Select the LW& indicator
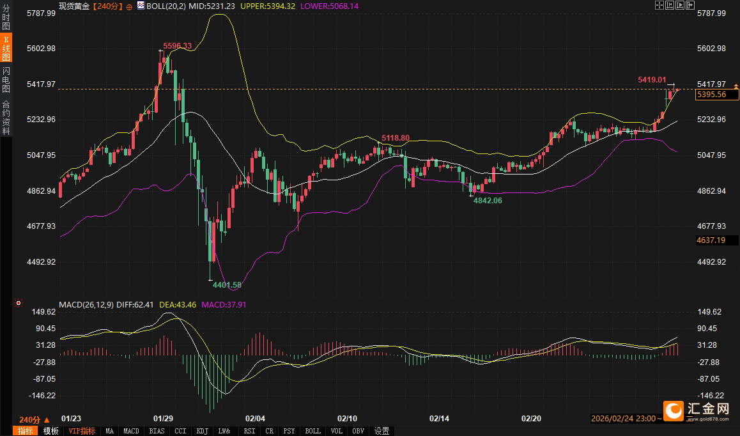Screen dimensions: 740x436 [x=225, y=431]
